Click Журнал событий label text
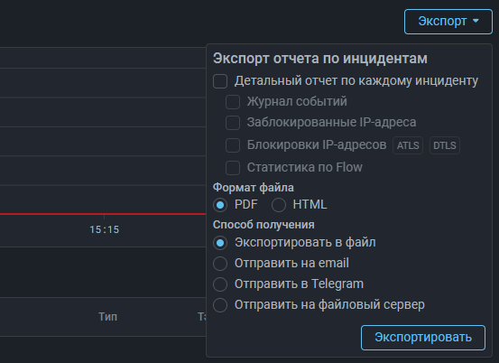Viewport: 499px width, 363px height. (297, 101)
